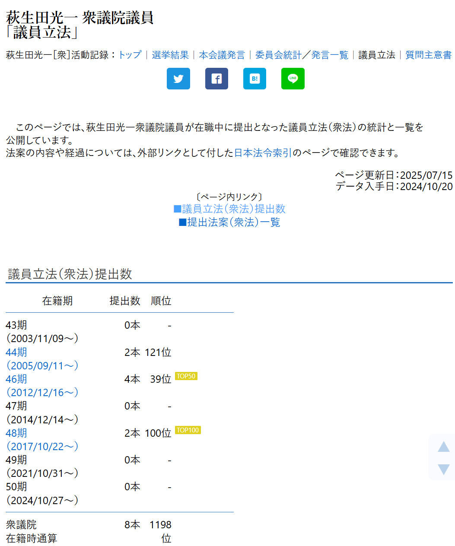The height and width of the screenshot is (546, 455).
Task: Share page on Twitter
Action: click(178, 79)
